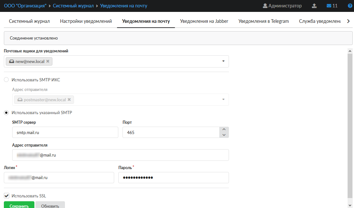Open the Уведомления в Telegram tab
This screenshot has height=208, width=354.
click(x=263, y=21)
